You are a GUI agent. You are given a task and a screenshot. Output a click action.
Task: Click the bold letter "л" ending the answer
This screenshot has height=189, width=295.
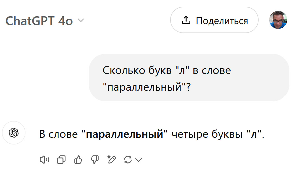254,135
